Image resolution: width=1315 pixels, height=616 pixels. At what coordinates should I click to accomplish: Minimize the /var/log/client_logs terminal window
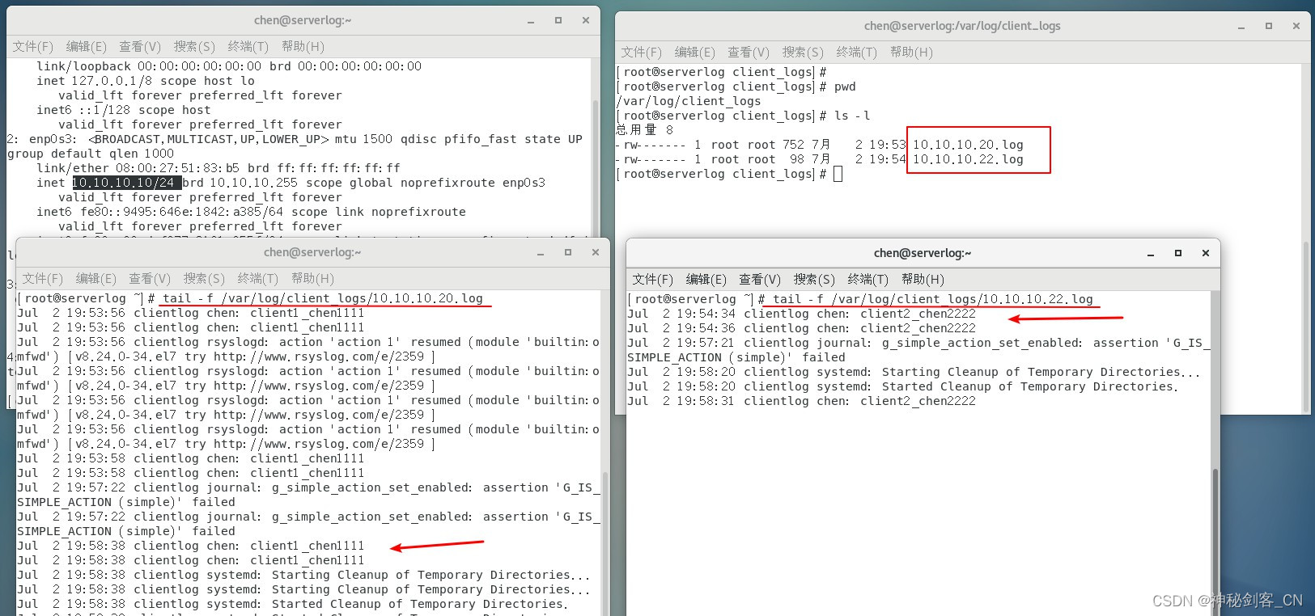pos(1241,27)
